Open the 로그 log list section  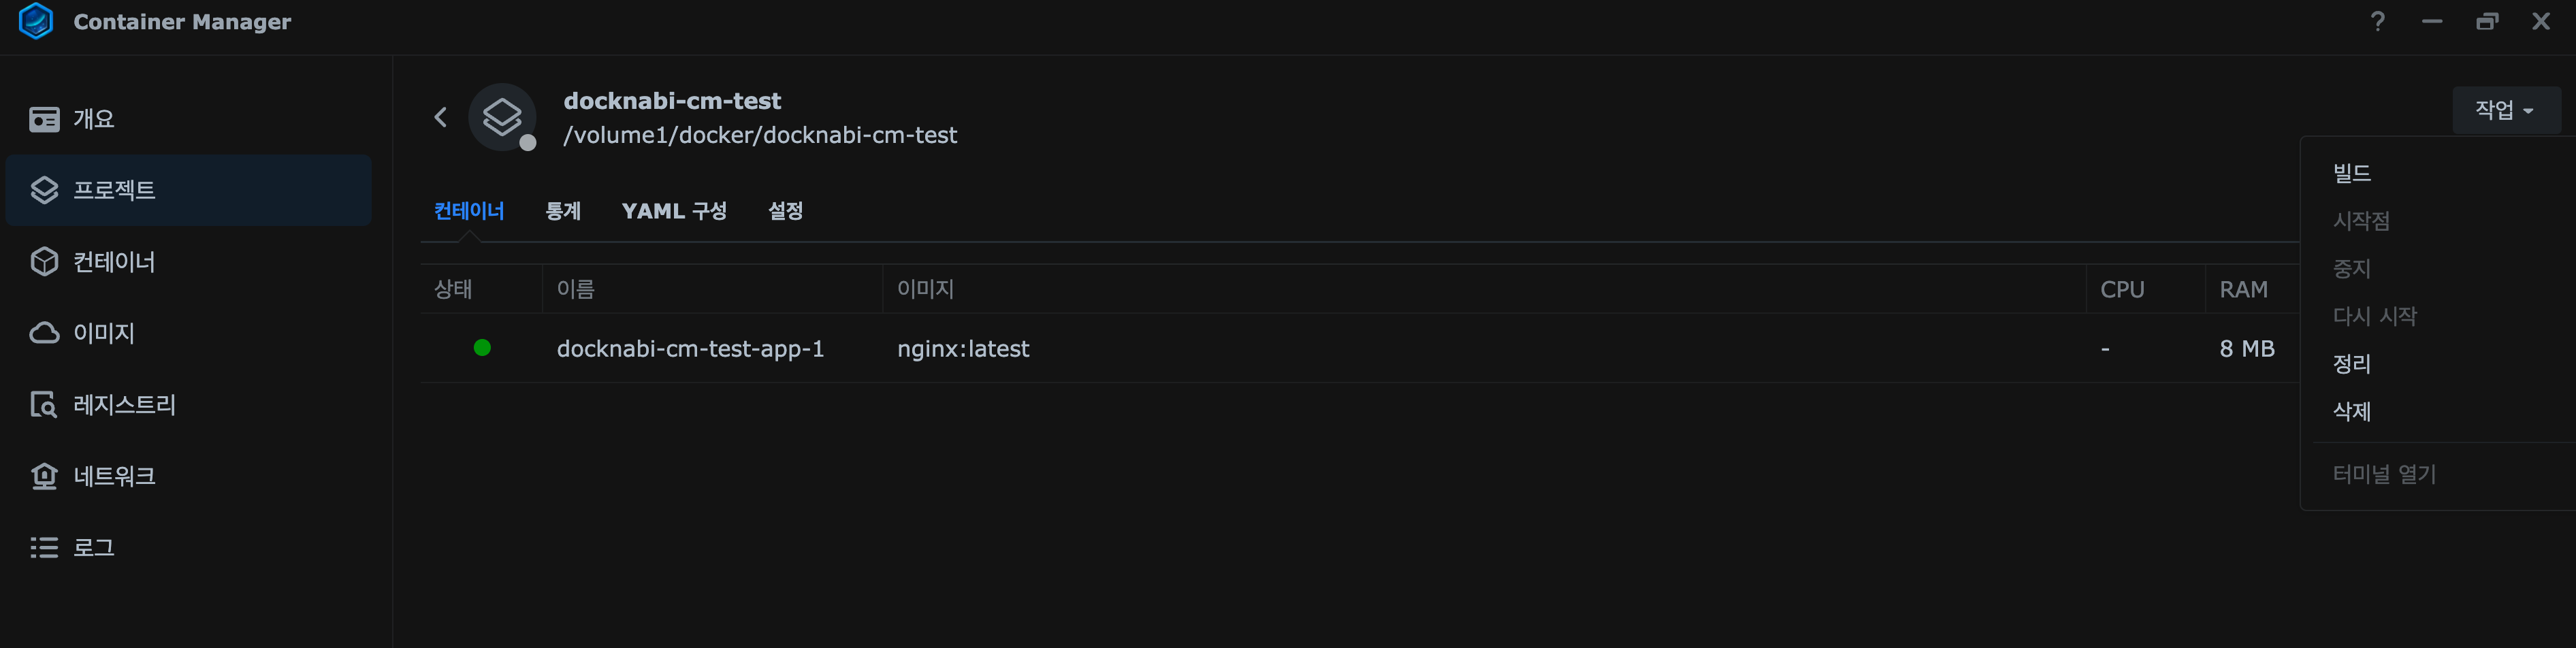coord(93,548)
